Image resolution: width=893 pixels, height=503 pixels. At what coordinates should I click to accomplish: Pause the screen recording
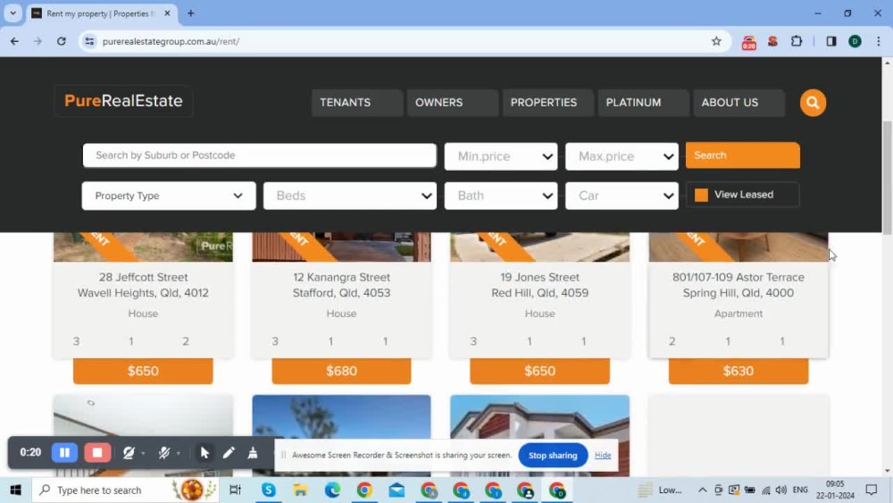tap(64, 452)
